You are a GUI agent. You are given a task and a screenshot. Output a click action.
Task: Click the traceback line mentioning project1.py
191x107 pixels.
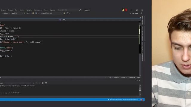pyautogui.click(x=18, y=86)
